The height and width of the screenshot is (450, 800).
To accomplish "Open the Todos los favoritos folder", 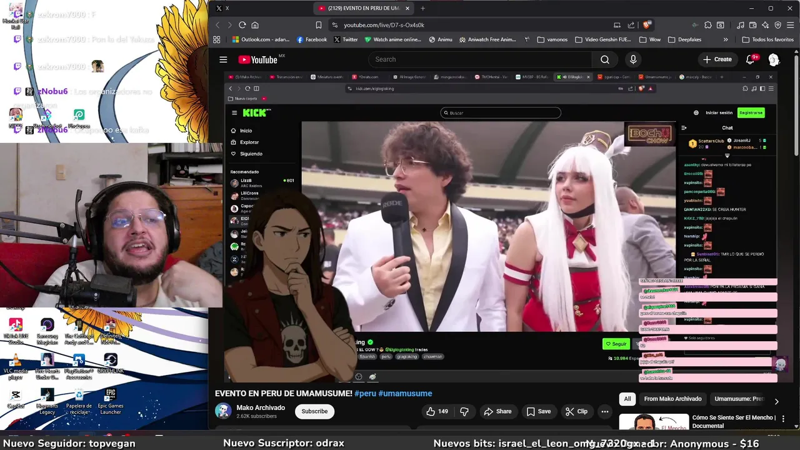I will 767,39.
